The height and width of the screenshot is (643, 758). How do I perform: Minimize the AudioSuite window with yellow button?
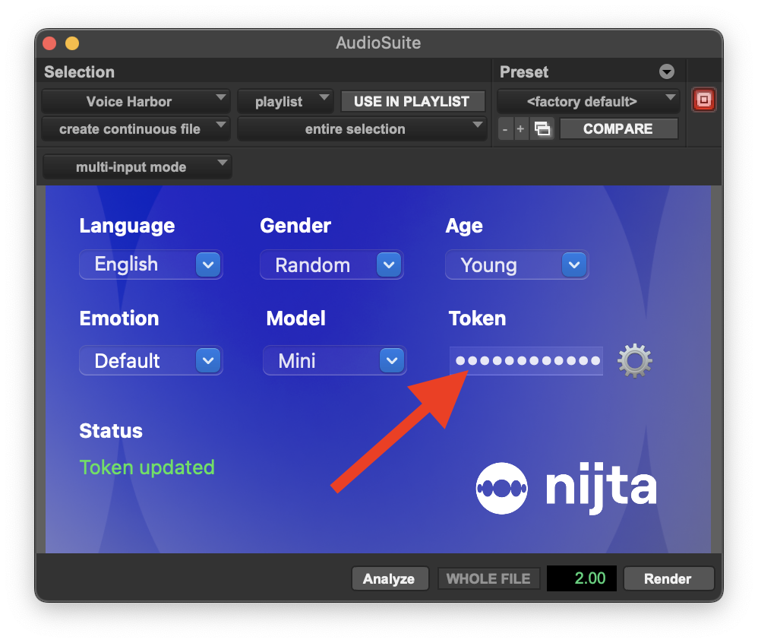point(72,43)
